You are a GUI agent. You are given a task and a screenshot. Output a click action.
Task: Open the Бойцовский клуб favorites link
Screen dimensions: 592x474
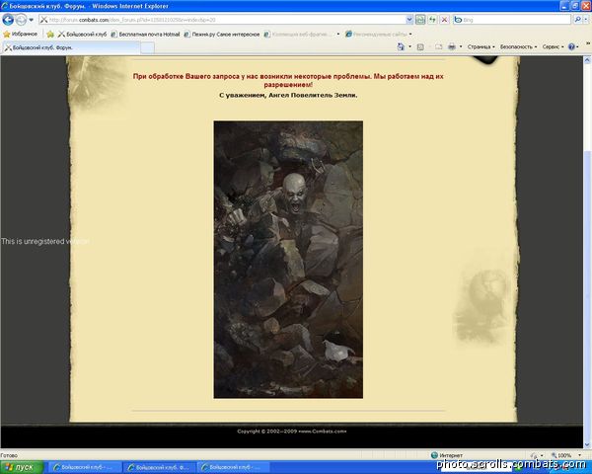pyautogui.click(x=82, y=35)
